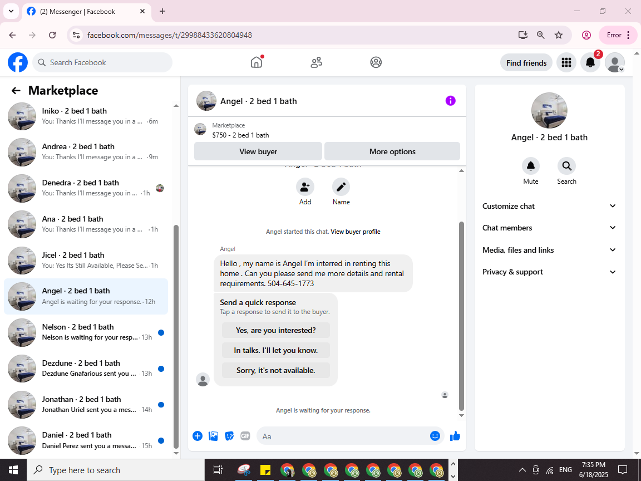Open Windows Start menu

[x=13, y=470]
